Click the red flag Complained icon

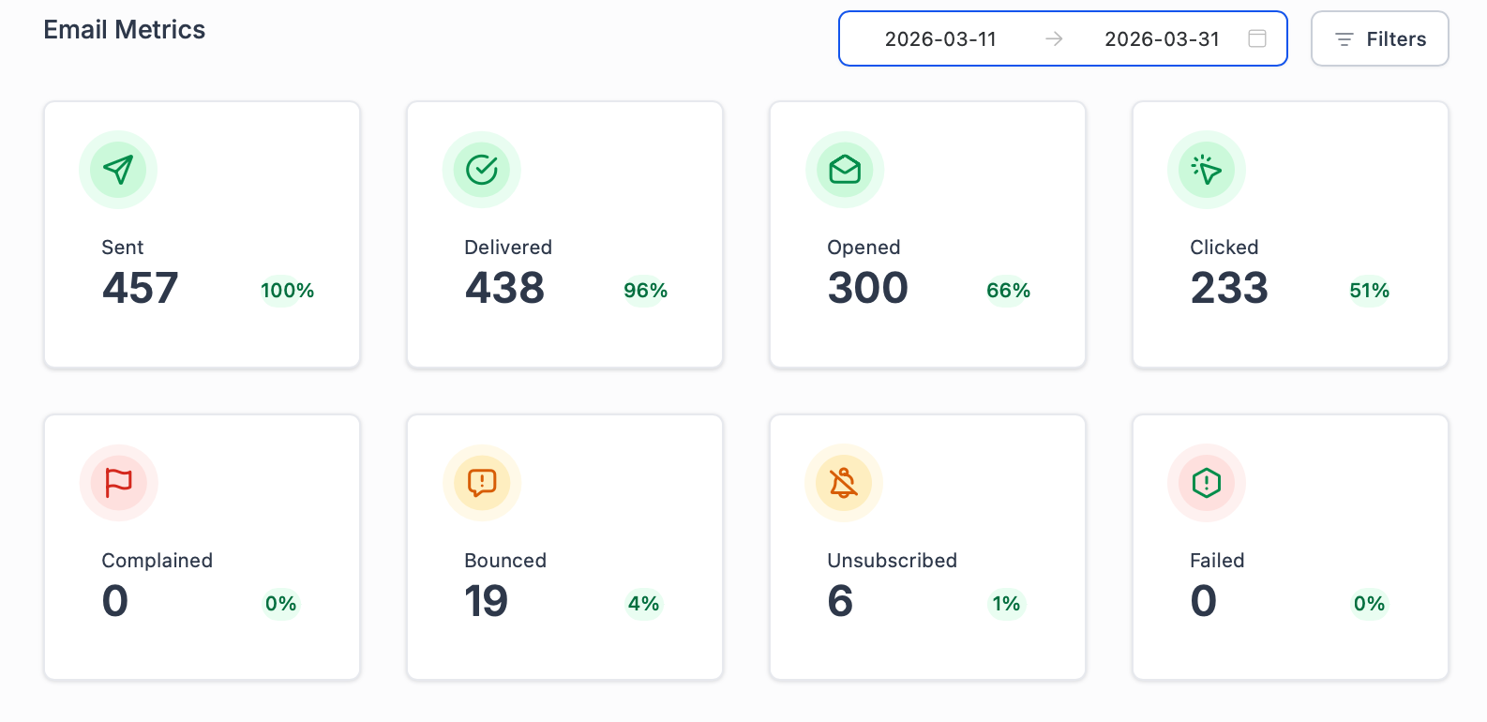[118, 483]
